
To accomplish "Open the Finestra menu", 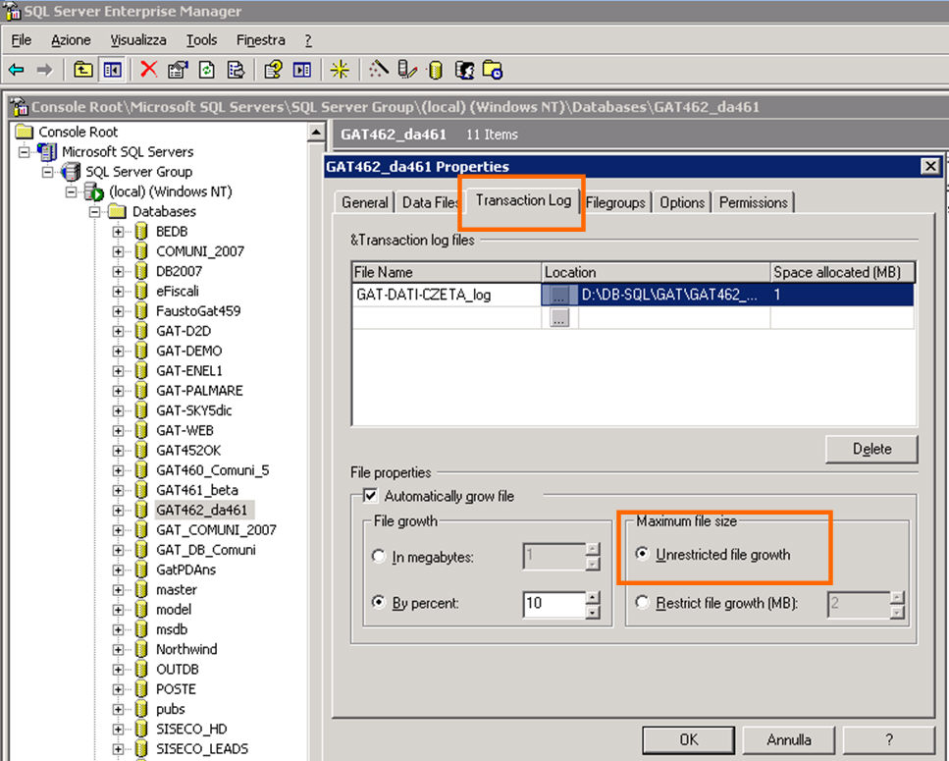I will coord(261,40).
